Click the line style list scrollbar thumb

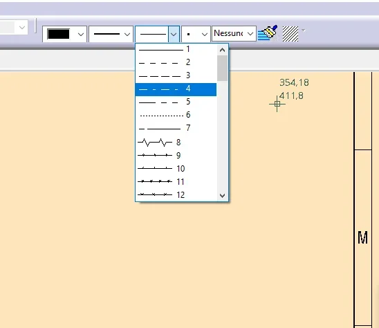223,69
